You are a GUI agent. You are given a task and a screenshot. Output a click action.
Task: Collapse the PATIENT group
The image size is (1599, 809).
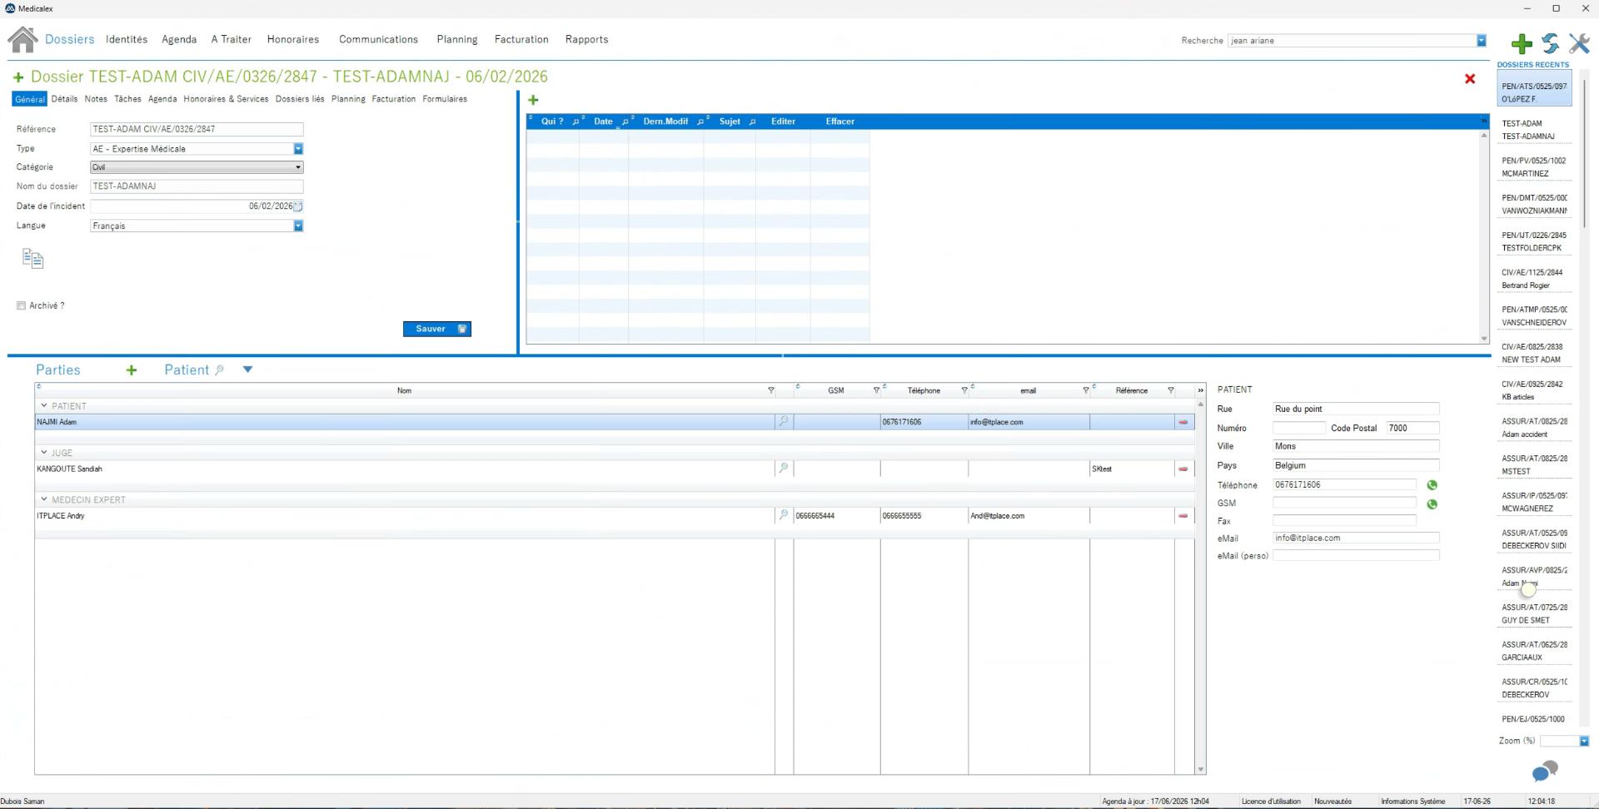[x=44, y=405]
